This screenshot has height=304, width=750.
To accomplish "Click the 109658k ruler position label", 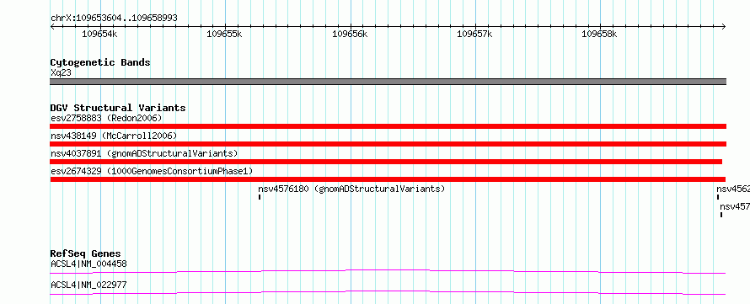I will pyautogui.click(x=600, y=34).
